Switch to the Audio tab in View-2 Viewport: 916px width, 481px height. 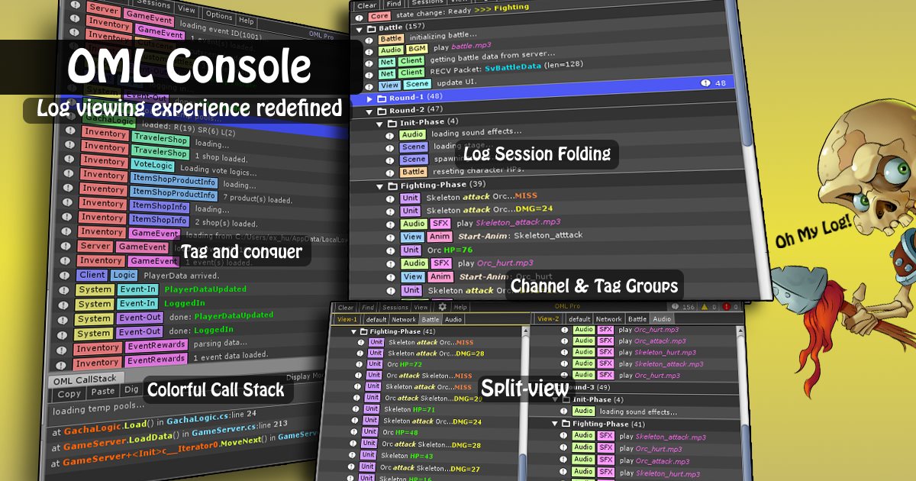pyautogui.click(x=663, y=319)
